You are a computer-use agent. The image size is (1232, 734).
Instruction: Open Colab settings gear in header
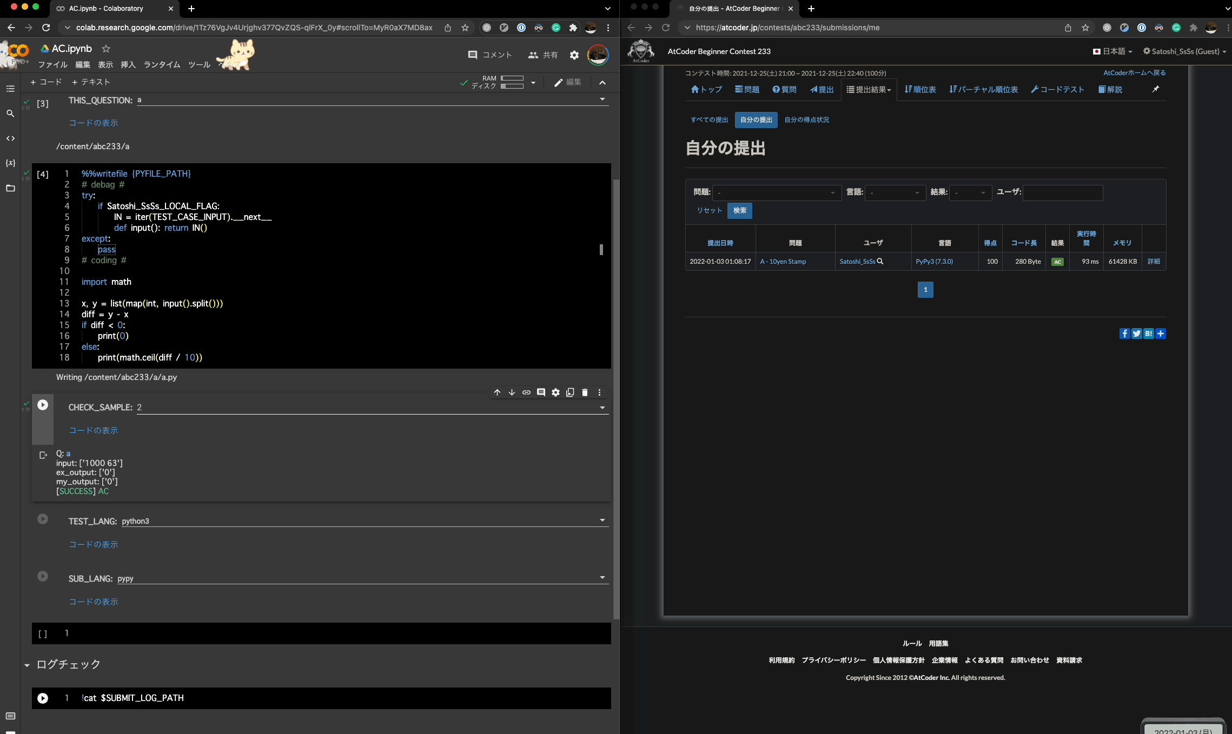574,55
